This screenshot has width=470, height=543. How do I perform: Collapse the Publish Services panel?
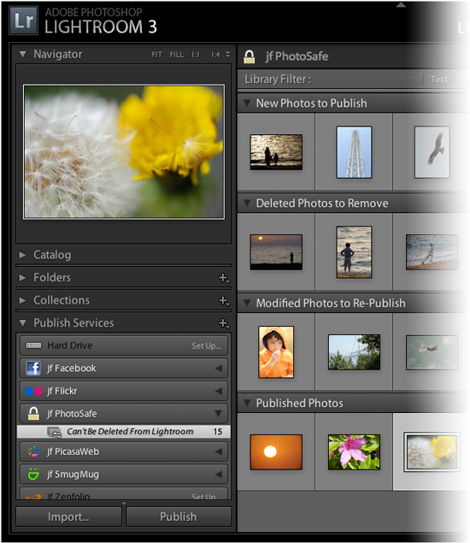pyautogui.click(x=23, y=323)
